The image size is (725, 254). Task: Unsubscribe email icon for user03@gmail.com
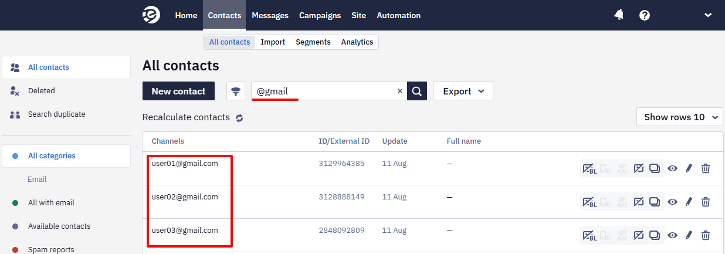(639, 235)
